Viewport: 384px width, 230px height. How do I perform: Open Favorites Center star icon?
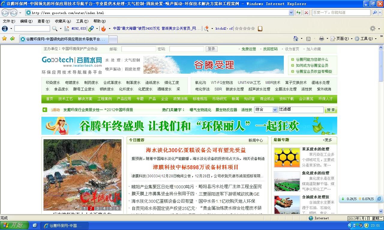[4, 39]
